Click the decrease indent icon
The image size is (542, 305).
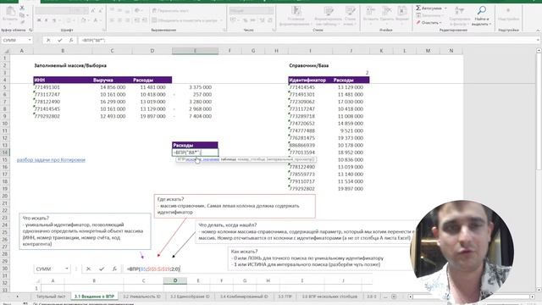coord(137,20)
